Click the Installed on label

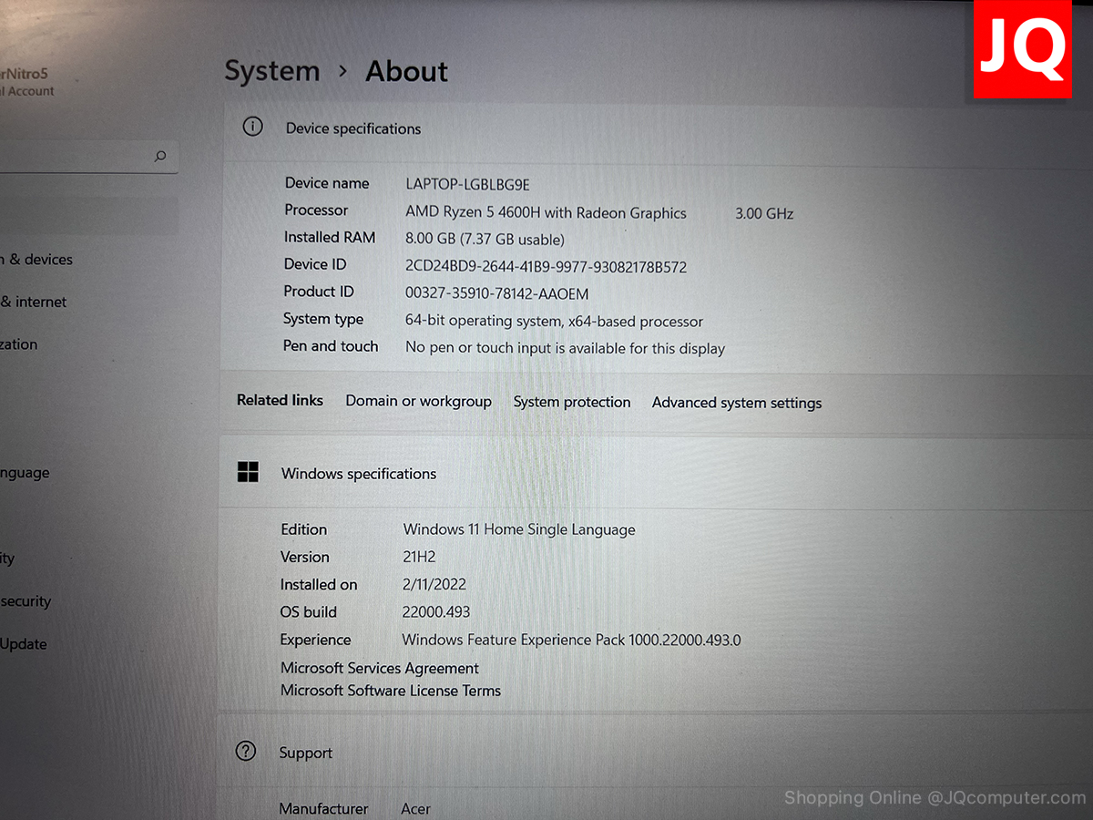pos(319,584)
